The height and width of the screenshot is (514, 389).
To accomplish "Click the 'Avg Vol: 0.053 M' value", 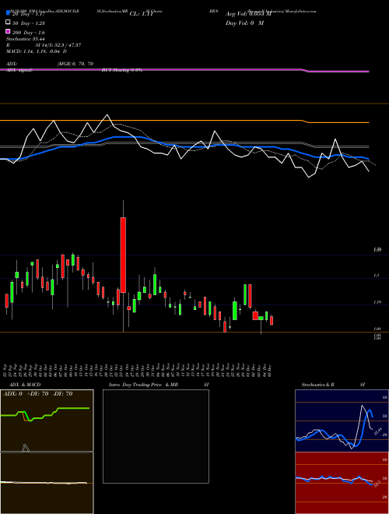I will pos(248,14).
